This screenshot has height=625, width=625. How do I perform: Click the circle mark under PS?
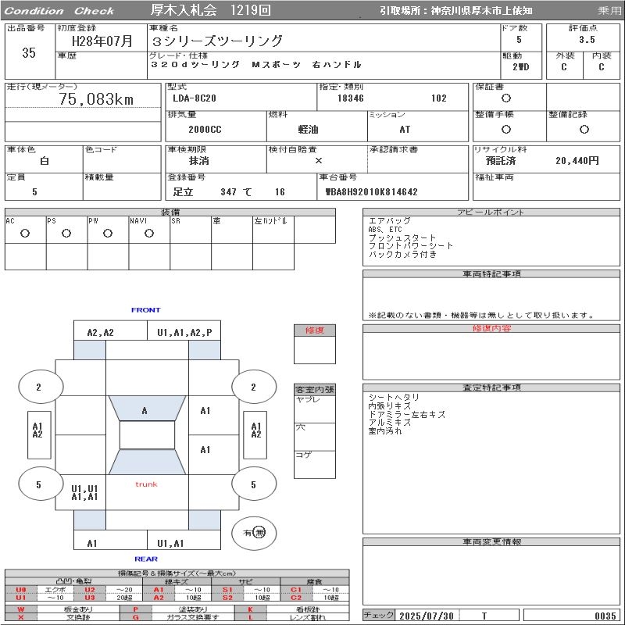click(x=66, y=233)
